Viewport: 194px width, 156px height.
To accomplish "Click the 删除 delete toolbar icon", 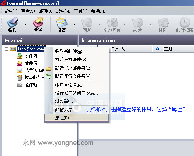I will pos(163,23).
